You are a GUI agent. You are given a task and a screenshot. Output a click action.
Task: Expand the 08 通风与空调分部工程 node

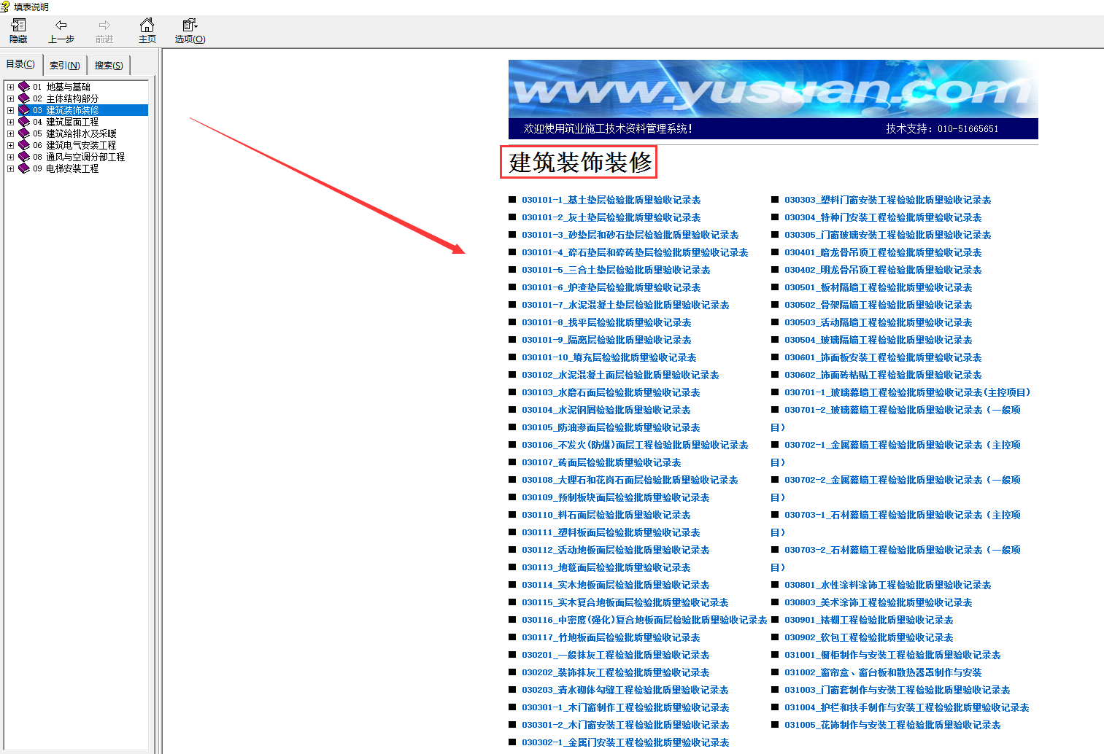(x=10, y=157)
